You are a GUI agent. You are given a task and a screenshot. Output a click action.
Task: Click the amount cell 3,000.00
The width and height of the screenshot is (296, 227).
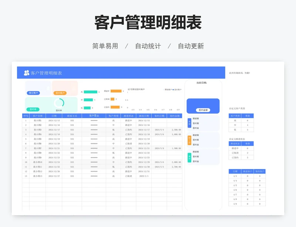tap(175, 134)
